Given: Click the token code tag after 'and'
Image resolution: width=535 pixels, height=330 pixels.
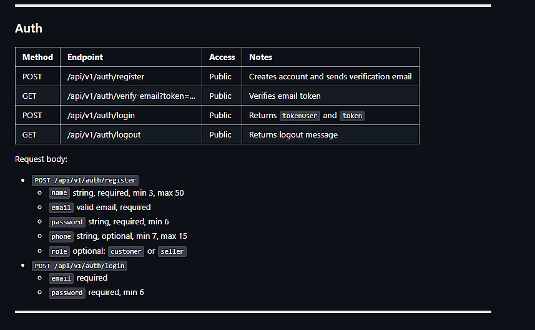Looking at the screenshot, I should click(x=352, y=116).
